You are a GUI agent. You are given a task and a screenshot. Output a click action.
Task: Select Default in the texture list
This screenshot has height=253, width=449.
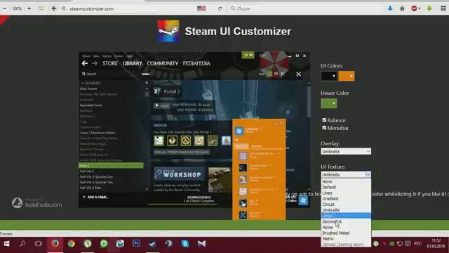point(346,187)
